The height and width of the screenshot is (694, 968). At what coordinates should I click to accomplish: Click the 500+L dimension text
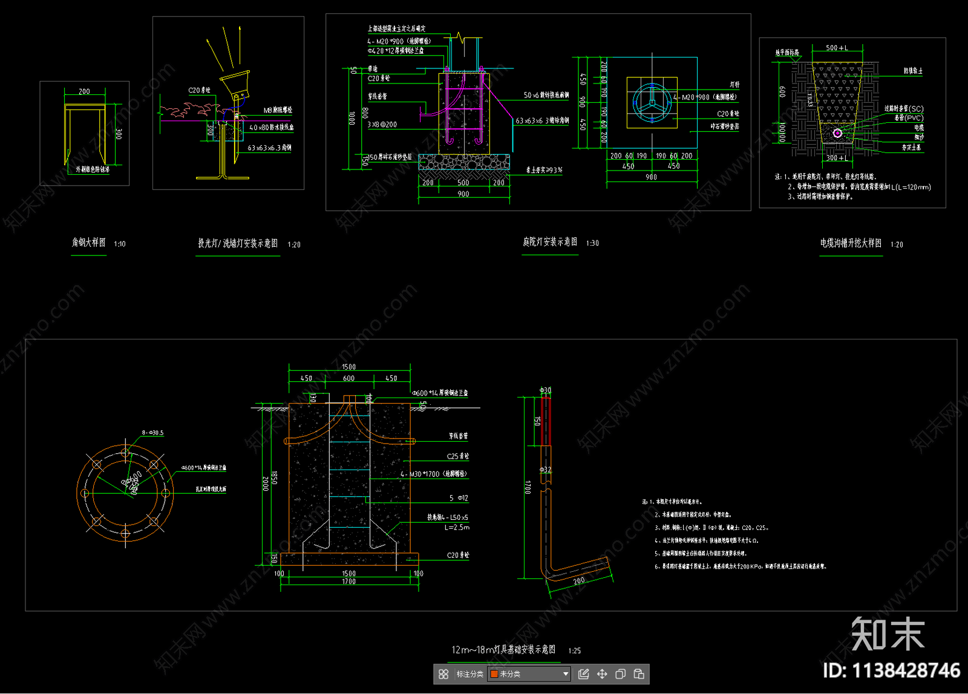coord(837,48)
